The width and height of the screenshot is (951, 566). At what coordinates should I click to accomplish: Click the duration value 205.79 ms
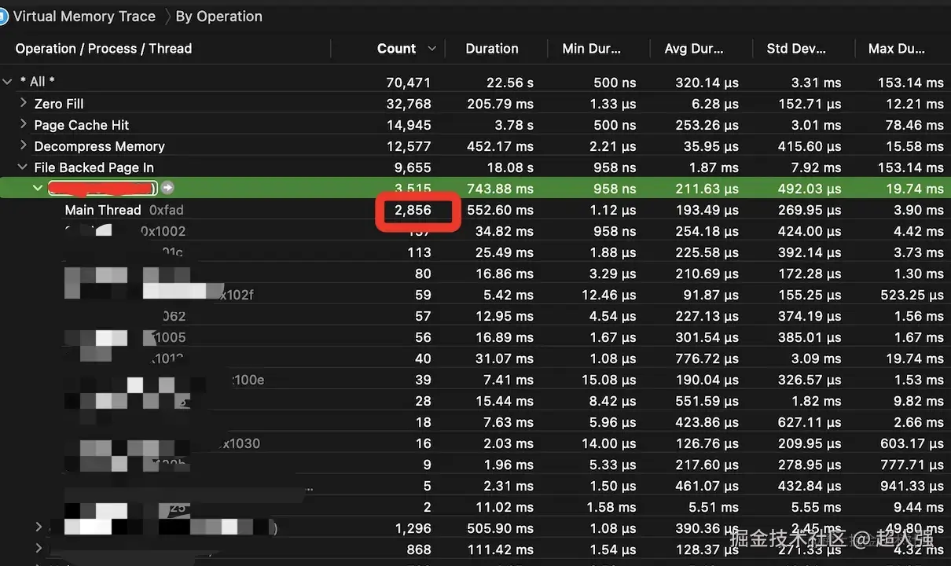click(501, 104)
